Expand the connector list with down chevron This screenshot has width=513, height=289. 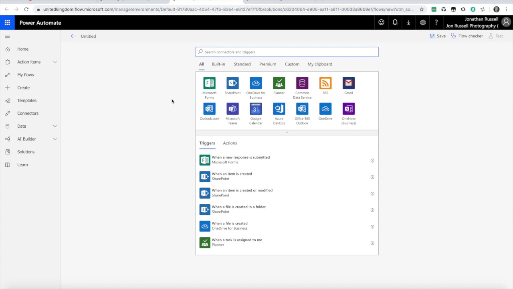[287, 132]
